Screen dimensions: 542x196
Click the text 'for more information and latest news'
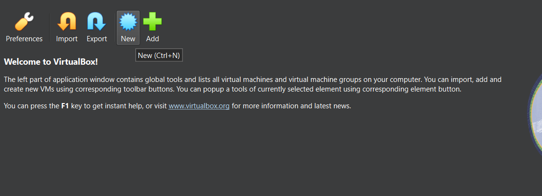[291, 106]
